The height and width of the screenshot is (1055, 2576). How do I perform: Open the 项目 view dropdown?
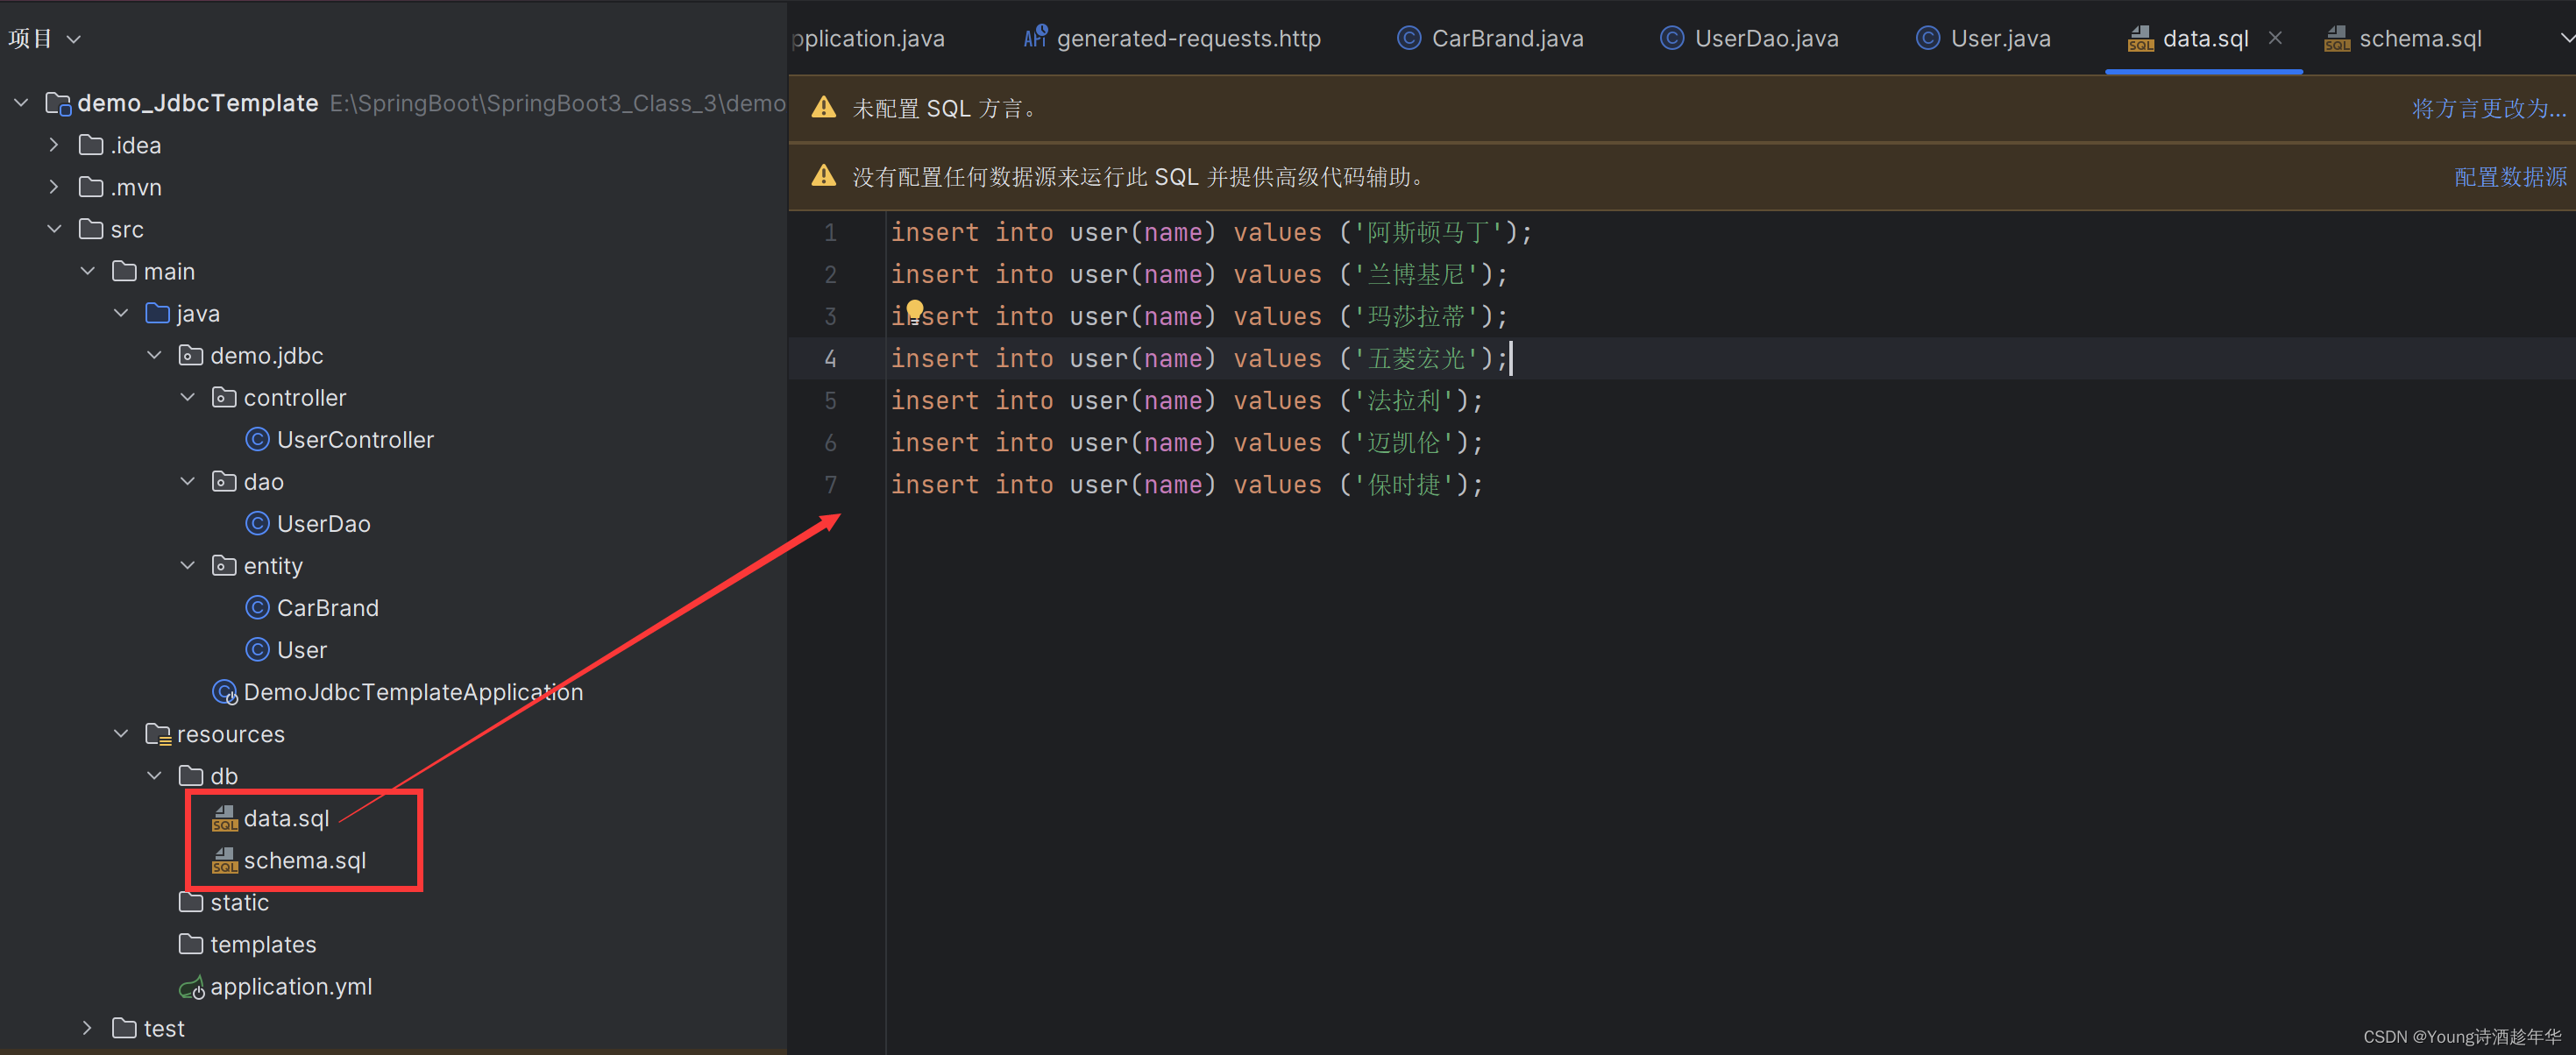pyautogui.click(x=45, y=39)
